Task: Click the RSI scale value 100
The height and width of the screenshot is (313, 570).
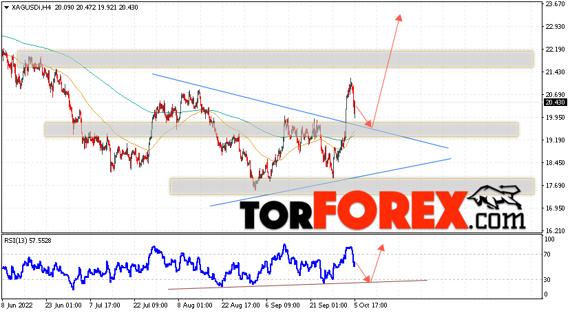Action: point(549,239)
